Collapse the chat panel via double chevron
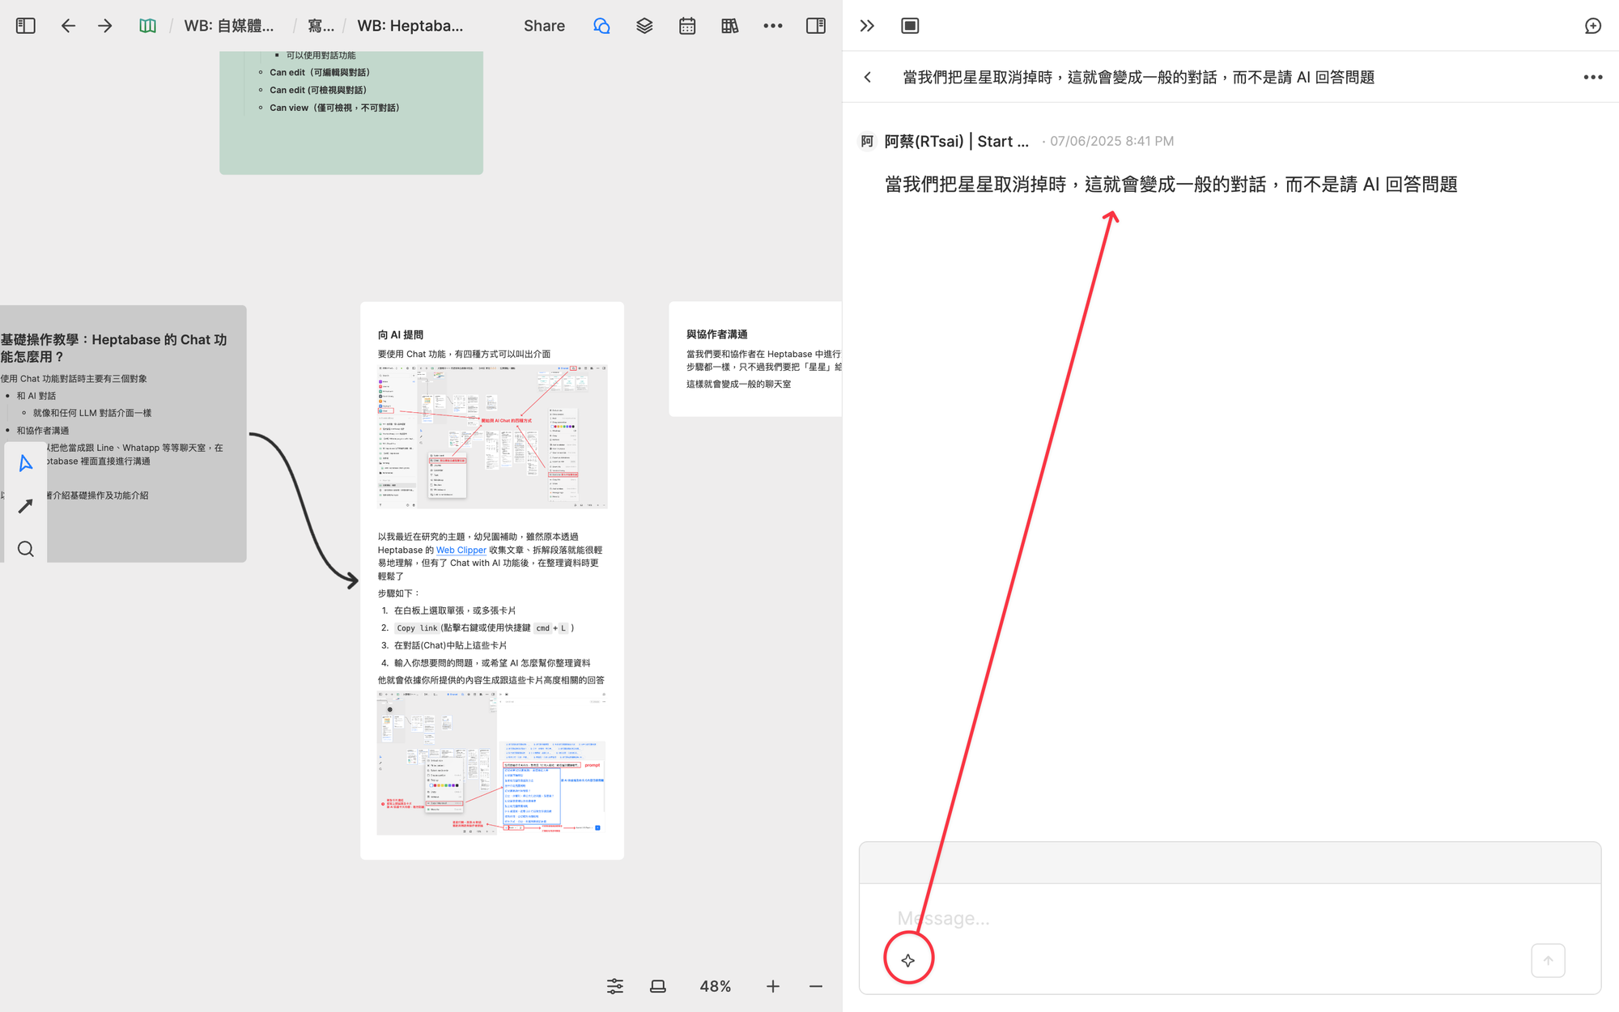The image size is (1619, 1012). pos(867,25)
